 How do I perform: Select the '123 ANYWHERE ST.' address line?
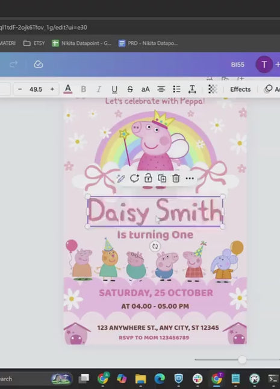[x=158, y=327]
